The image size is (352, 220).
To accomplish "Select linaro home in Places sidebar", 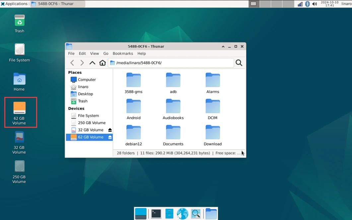I will [89, 87].
